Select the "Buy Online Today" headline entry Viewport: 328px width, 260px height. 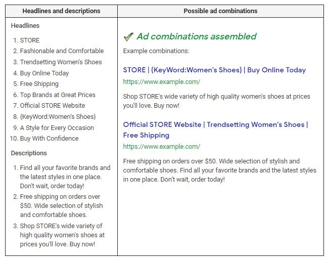[x=44, y=73]
